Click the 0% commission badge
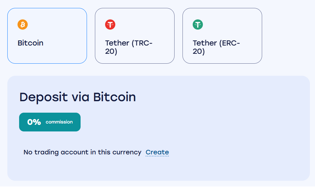Image resolution: width=315 pixels, height=190 pixels. 50,122
